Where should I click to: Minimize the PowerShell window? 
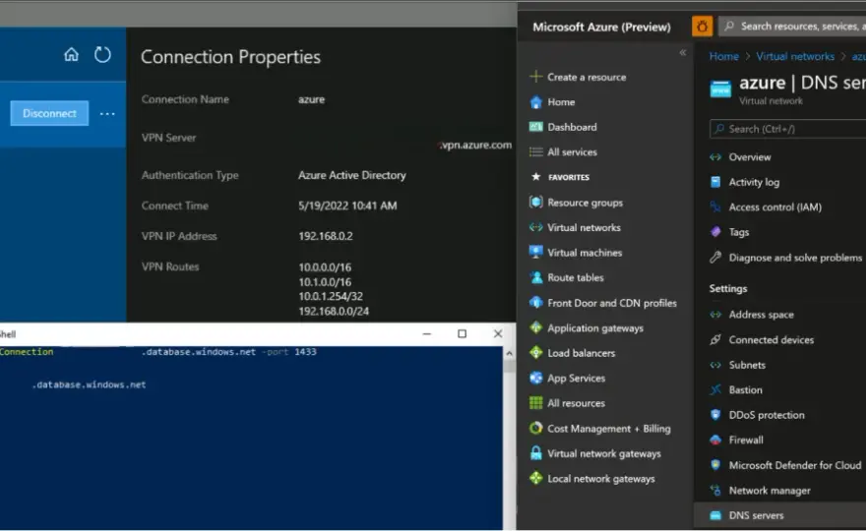pos(426,333)
